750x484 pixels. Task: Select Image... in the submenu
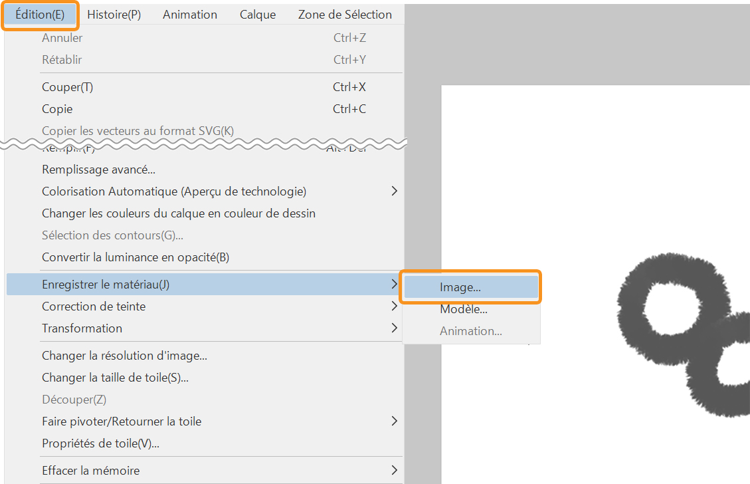pos(460,287)
